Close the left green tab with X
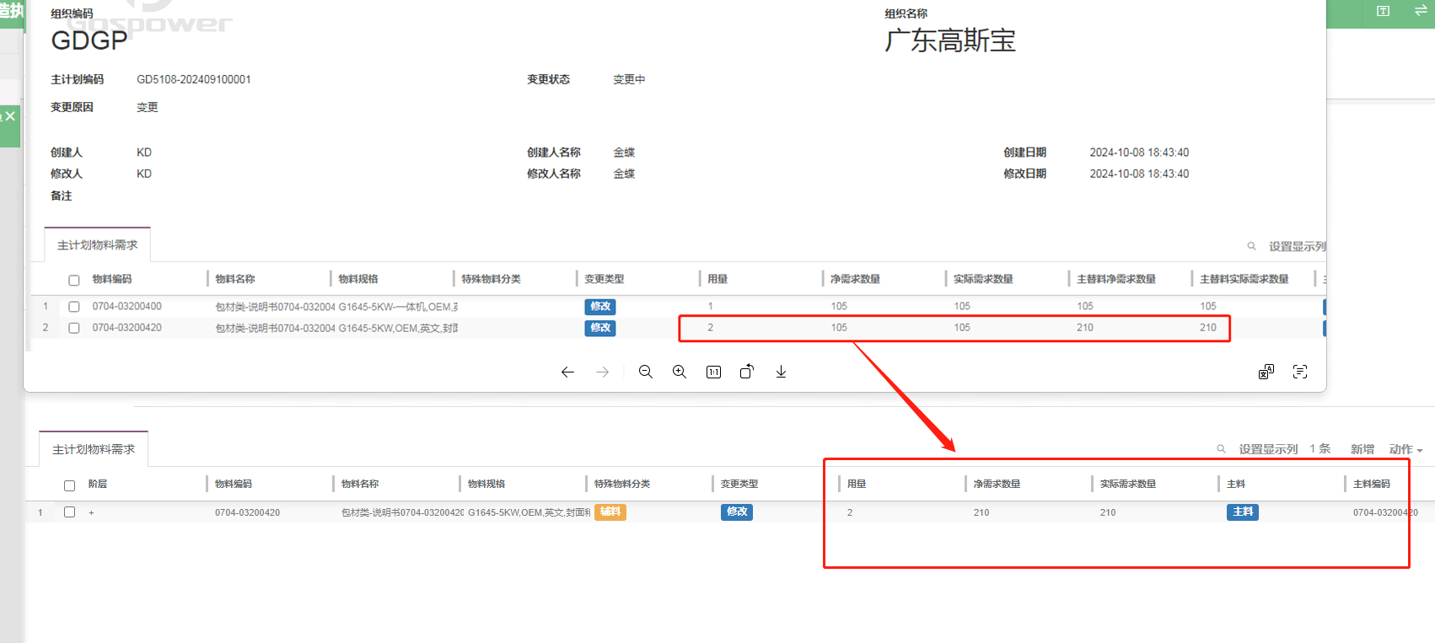This screenshot has width=1435, height=643. point(10,116)
